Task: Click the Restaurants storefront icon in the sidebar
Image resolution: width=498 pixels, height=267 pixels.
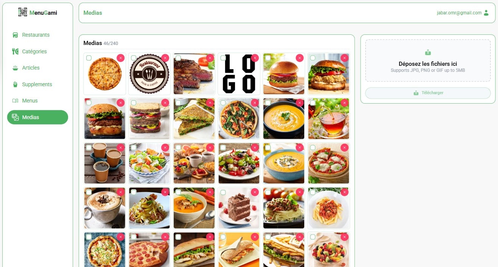Action: click(x=15, y=35)
